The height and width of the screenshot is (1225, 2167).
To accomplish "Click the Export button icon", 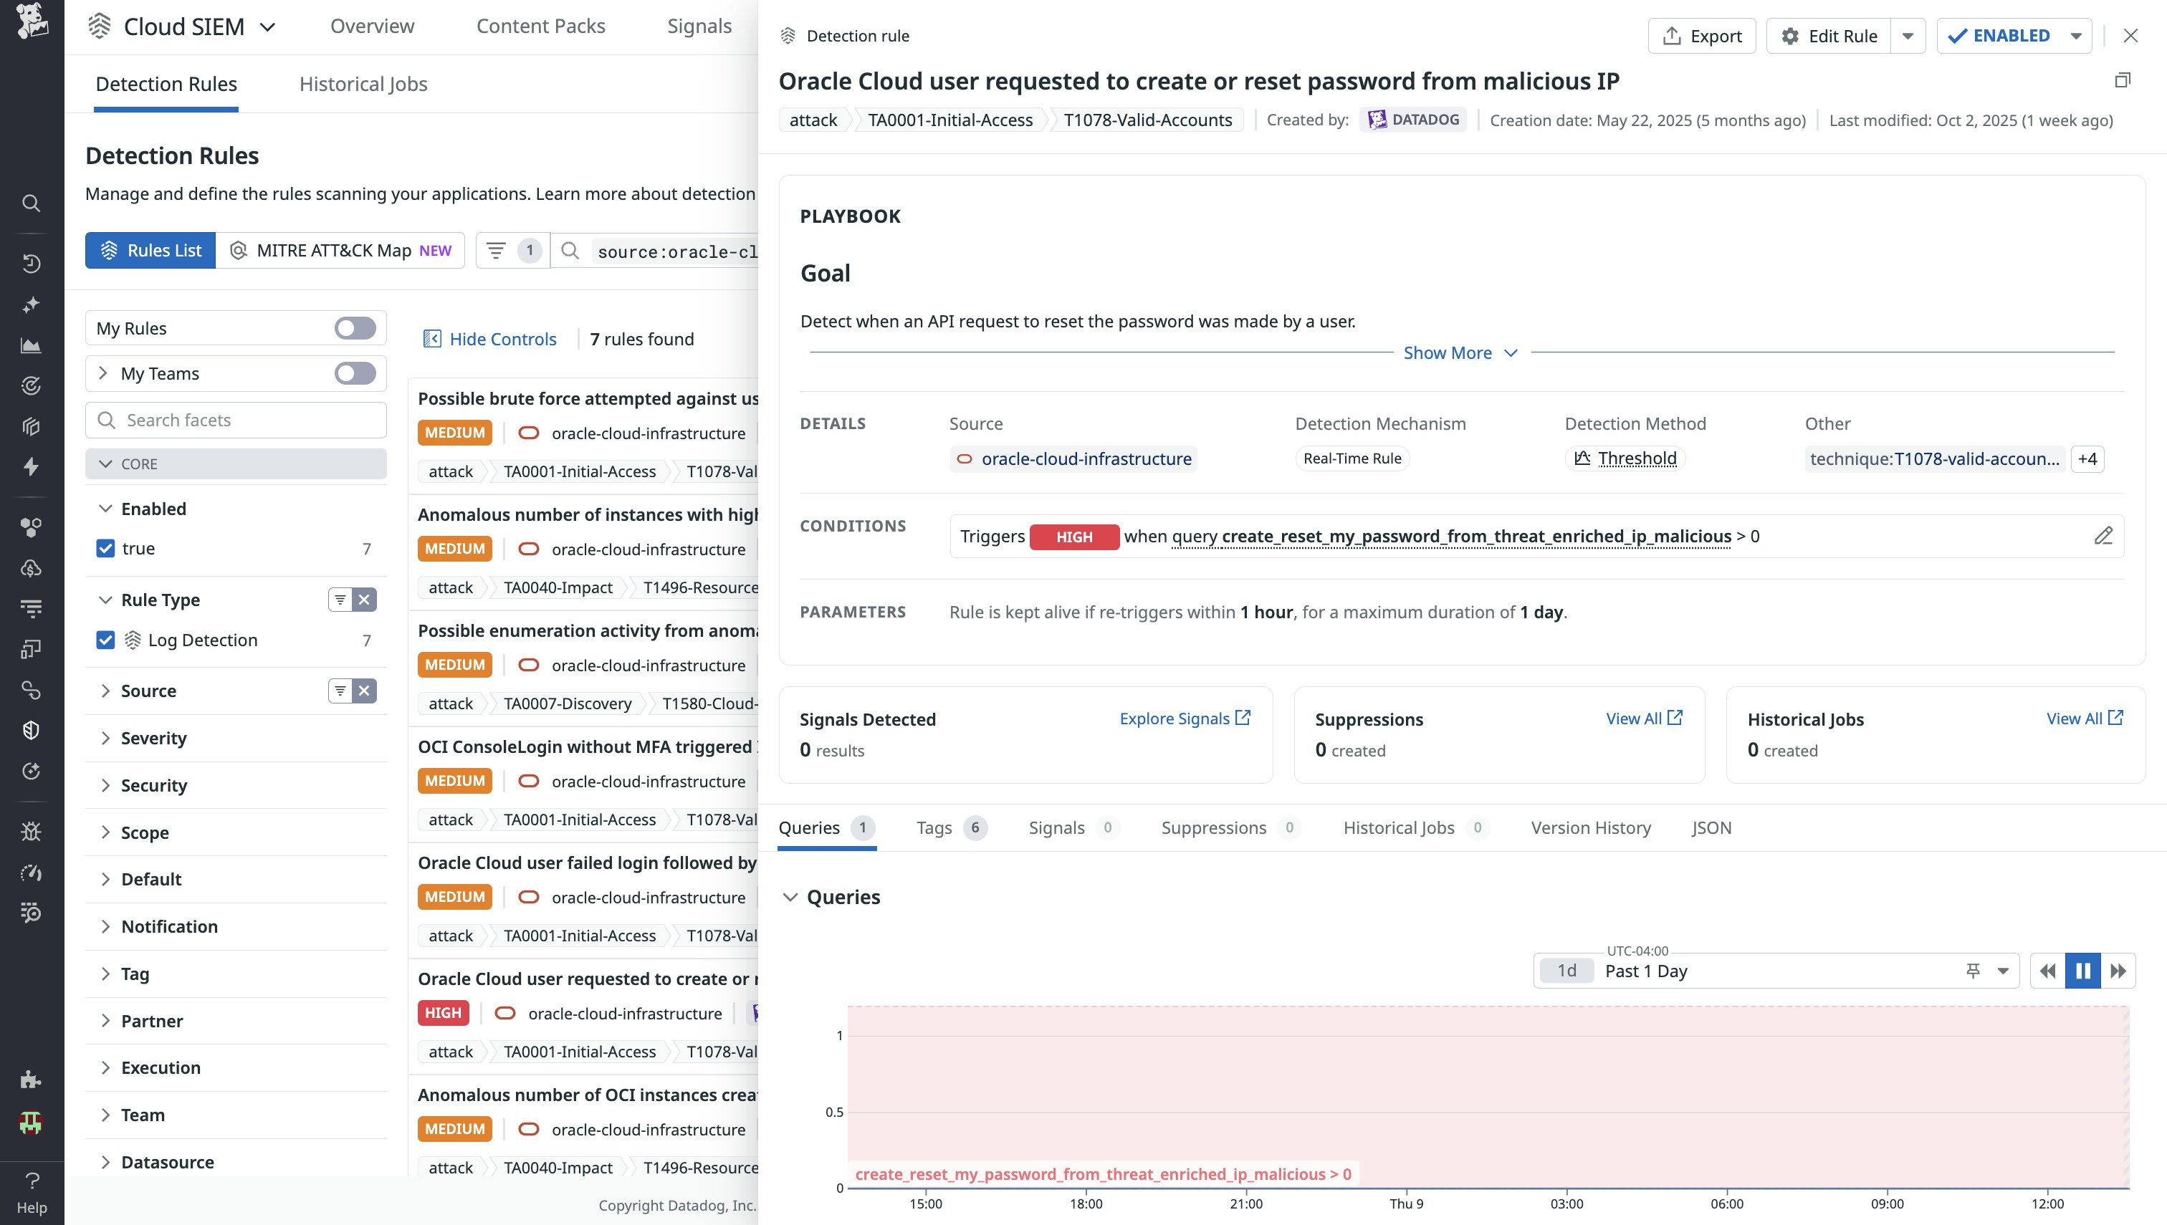I will [1672, 37].
